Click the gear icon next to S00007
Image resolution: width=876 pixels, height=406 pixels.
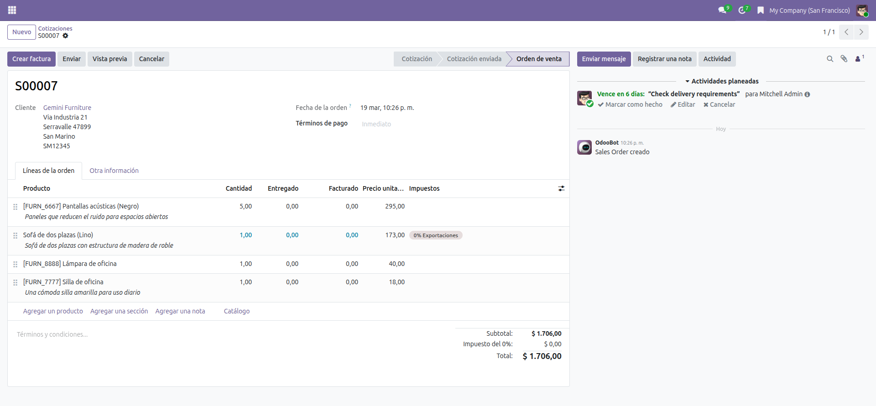pyautogui.click(x=65, y=36)
